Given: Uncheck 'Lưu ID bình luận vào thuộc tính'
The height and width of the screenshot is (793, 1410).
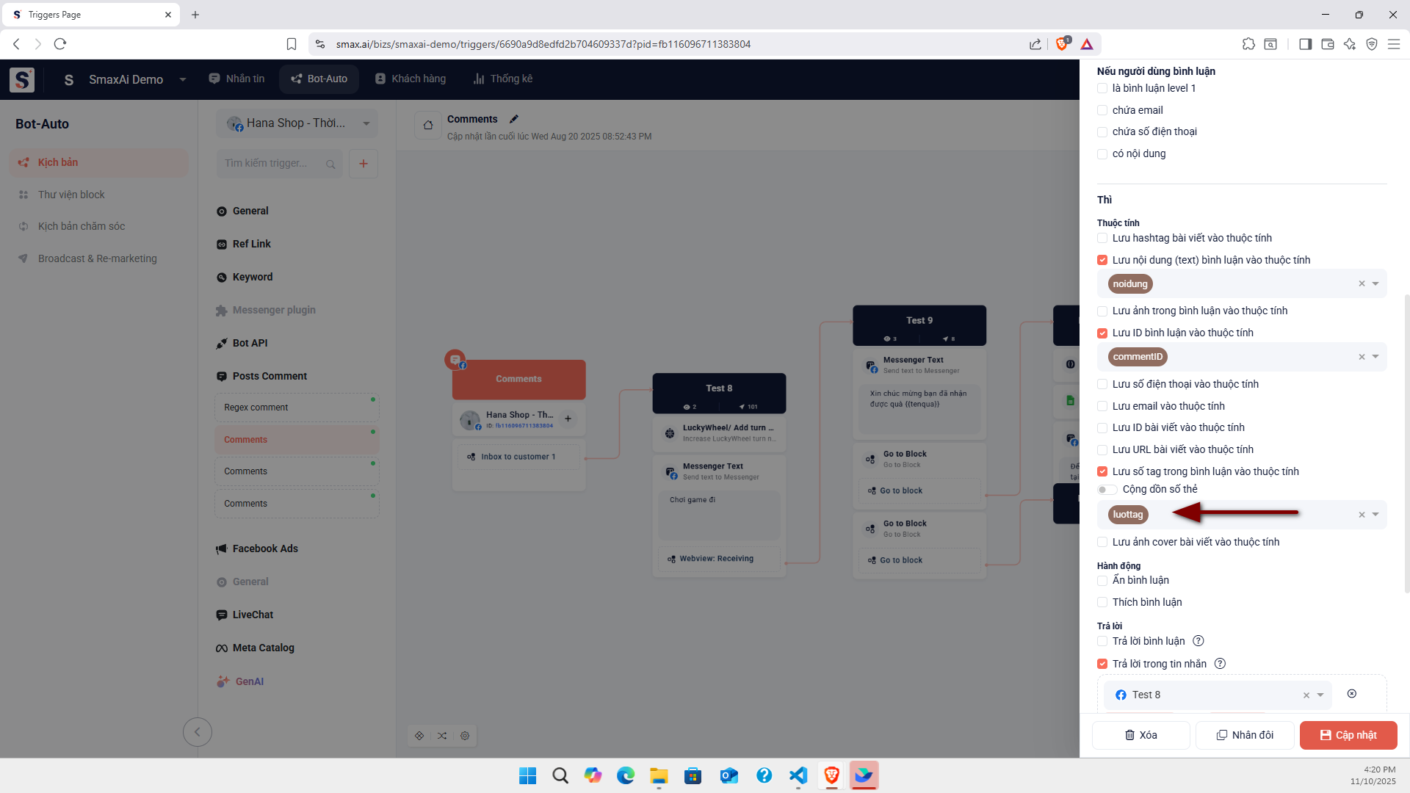Looking at the screenshot, I should pyautogui.click(x=1102, y=333).
